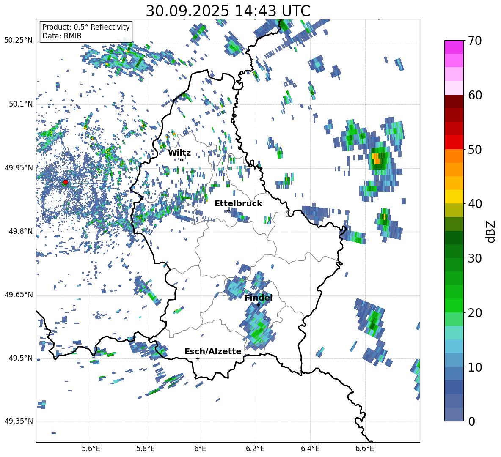The image size is (501, 457).
Task: Click the Esch/Alzette city label
Action: 213,351
